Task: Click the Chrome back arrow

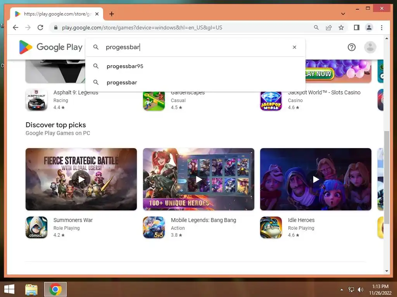Action: pos(16,27)
